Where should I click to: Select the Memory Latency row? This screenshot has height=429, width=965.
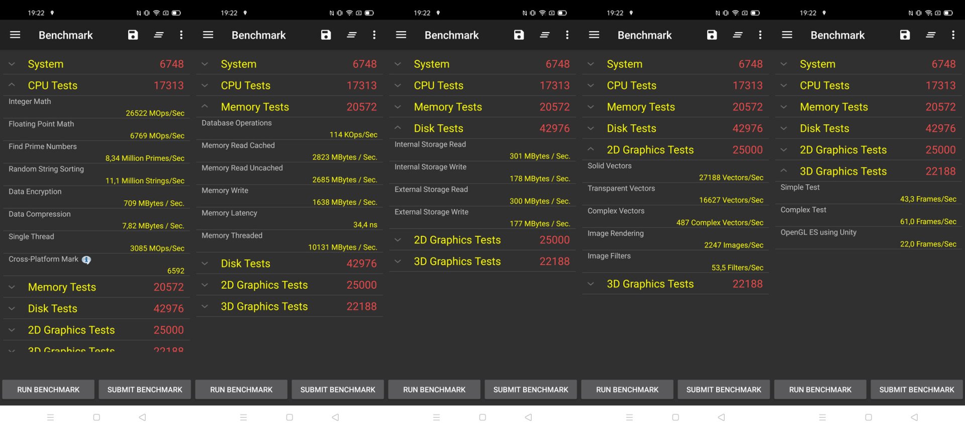(289, 219)
